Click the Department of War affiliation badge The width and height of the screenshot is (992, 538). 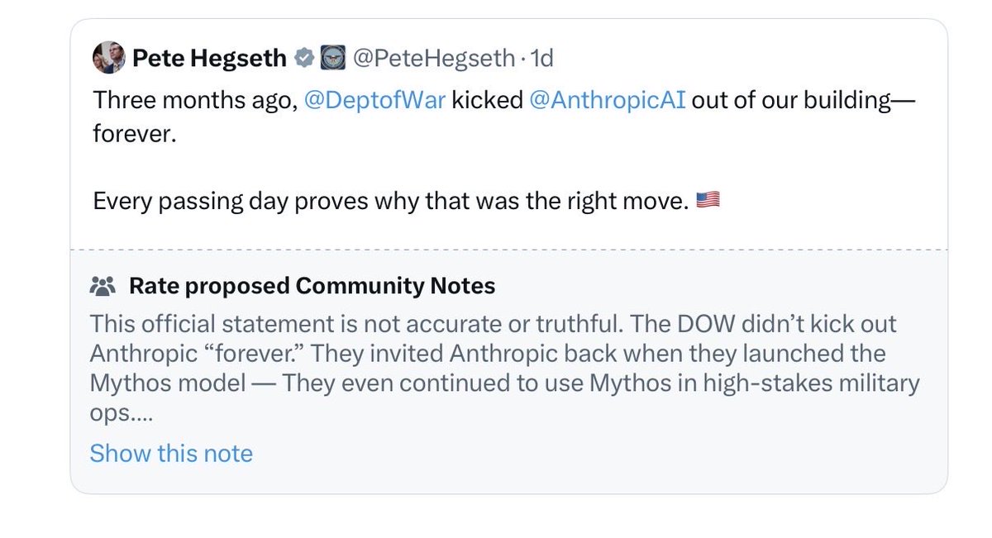331,59
